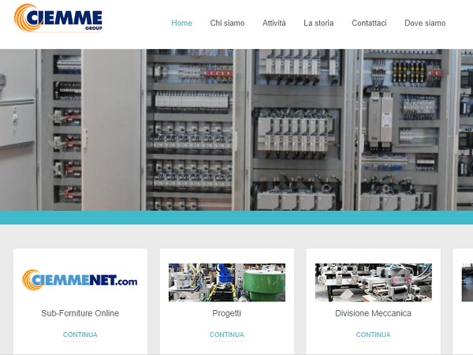Viewport: 473px width, 355px height.
Task: Navigate to Dove siamo
Action: 425,23
